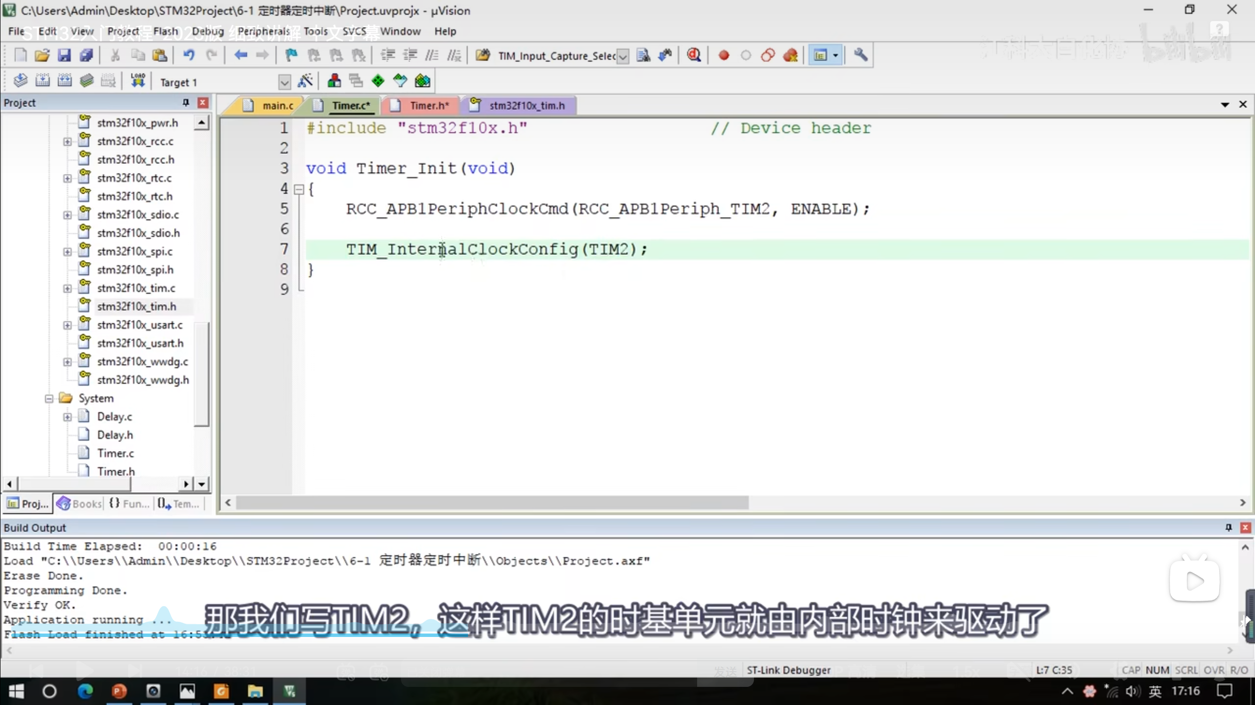
Task: Switch to the main.c editor tab
Action: [277, 106]
